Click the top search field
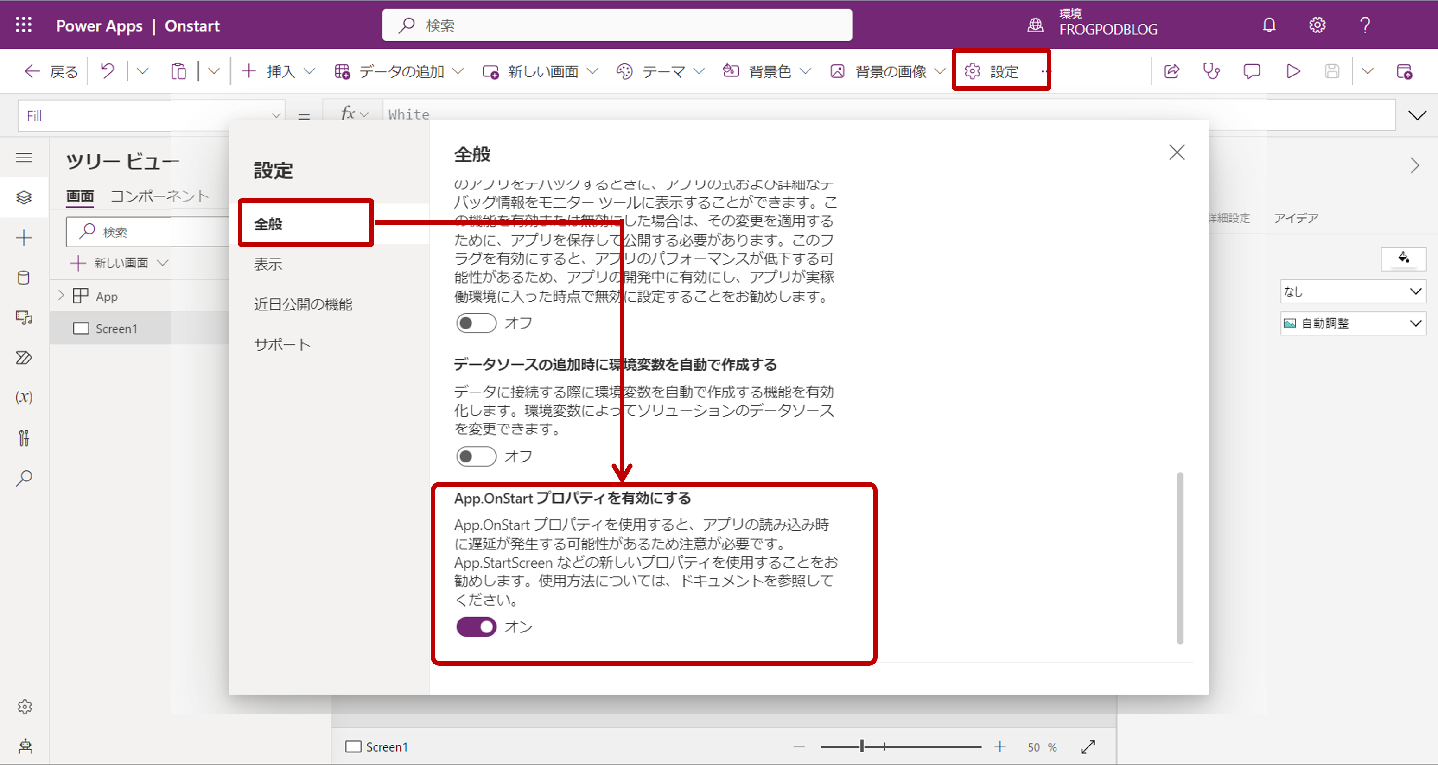 click(617, 25)
